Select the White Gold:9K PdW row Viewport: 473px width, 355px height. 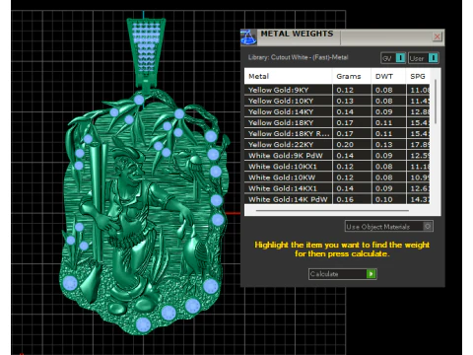tap(337, 156)
